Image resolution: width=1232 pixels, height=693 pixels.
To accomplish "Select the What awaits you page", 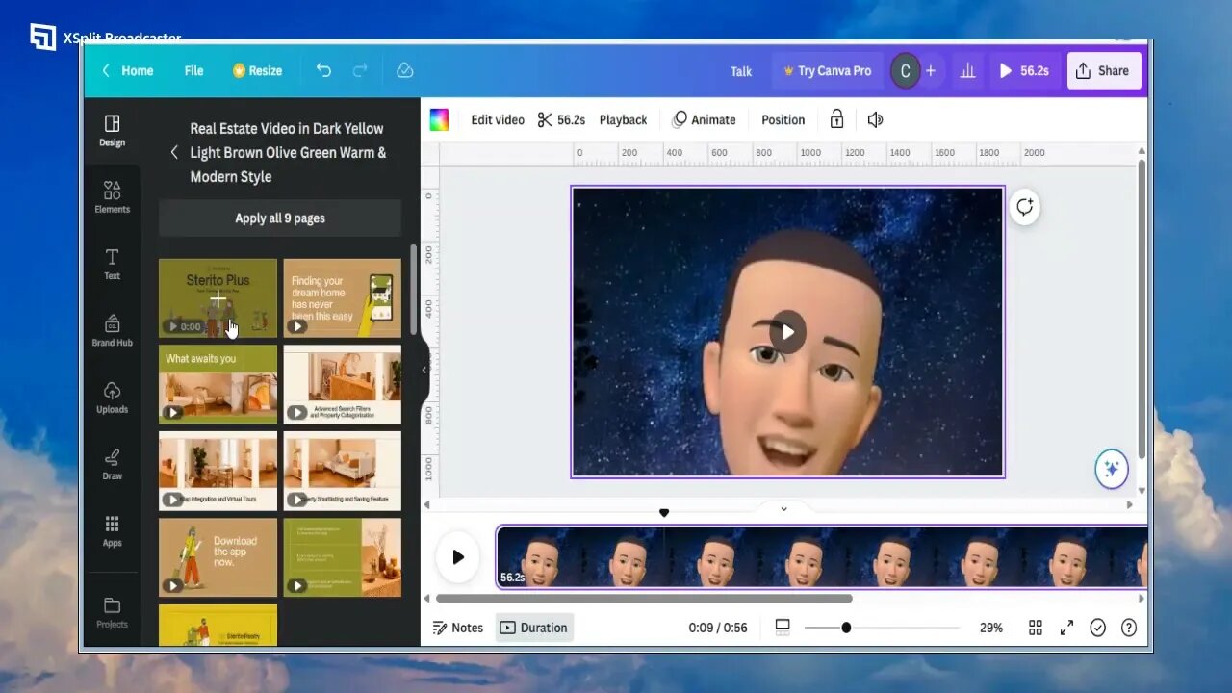I will [218, 385].
